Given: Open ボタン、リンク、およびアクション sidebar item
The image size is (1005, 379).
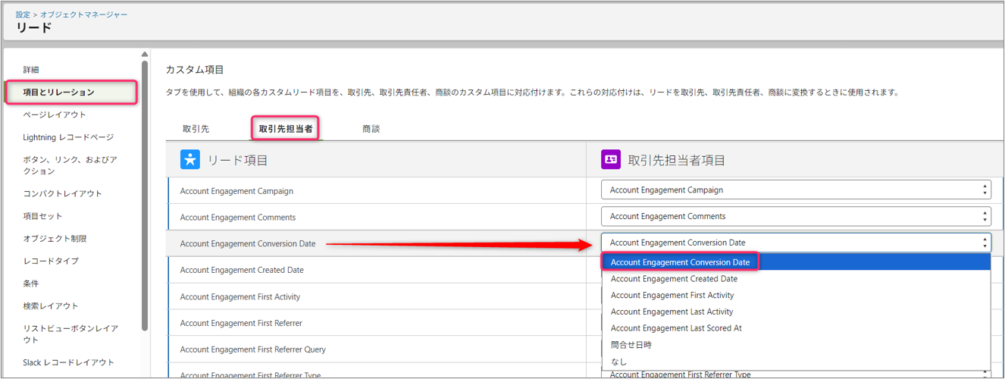Looking at the screenshot, I should pyautogui.click(x=70, y=165).
